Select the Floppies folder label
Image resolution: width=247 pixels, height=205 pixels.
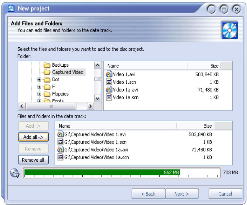point(60,94)
